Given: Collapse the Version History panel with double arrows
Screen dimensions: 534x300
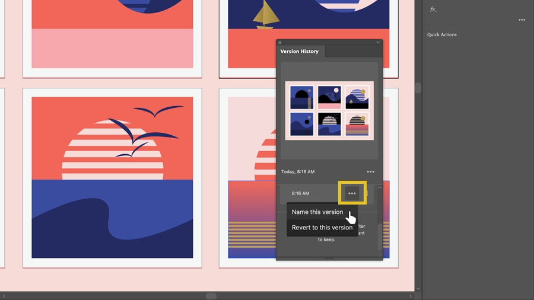Looking at the screenshot, I should click(x=378, y=43).
